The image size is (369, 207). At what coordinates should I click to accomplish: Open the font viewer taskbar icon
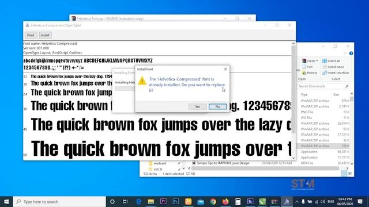[x=287, y=202]
